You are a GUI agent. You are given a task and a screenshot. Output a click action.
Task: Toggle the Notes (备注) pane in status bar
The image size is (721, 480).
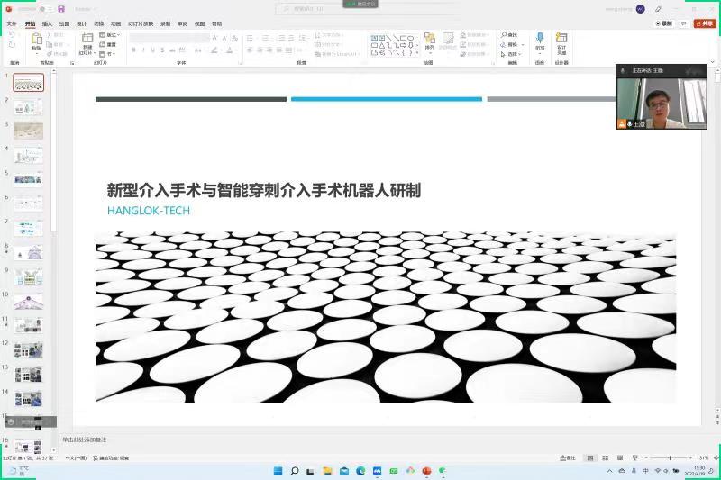(567, 458)
